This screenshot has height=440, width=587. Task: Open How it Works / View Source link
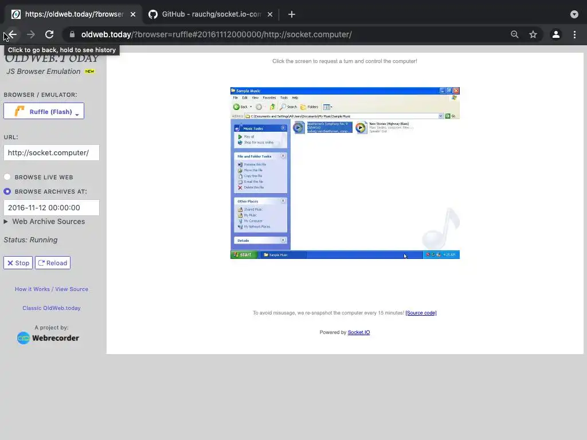[52, 289]
